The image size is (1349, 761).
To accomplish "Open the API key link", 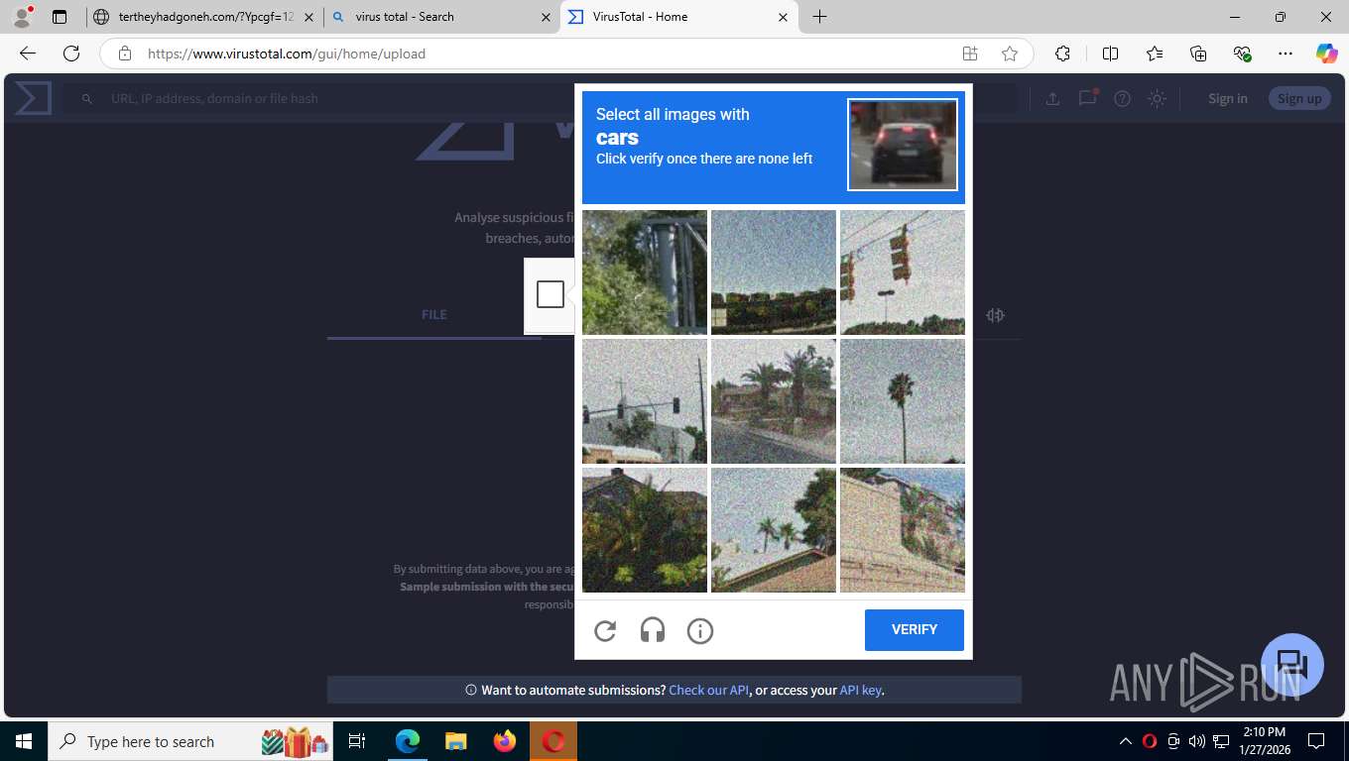I will [861, 690].
